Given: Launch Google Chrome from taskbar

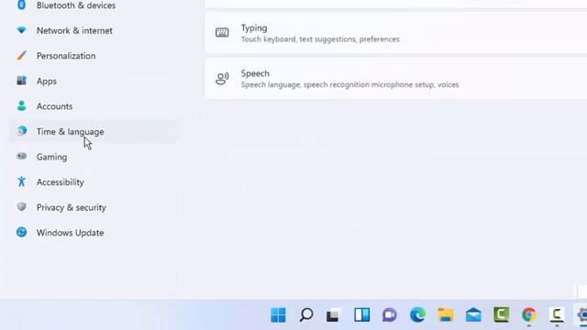Looking at the screenshot, I should tap(529, 315).
